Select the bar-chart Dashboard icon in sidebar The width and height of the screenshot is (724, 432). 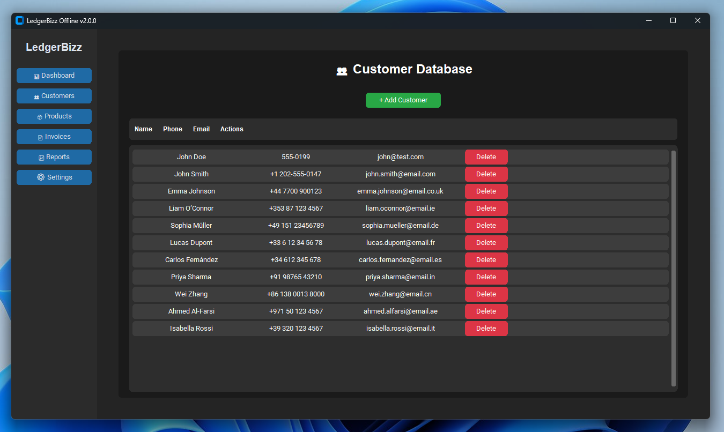click(36, 75)
